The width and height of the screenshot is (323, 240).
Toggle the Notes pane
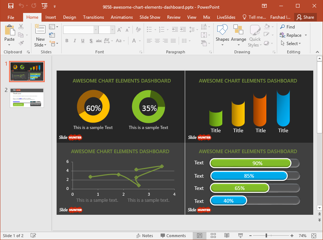144,236
